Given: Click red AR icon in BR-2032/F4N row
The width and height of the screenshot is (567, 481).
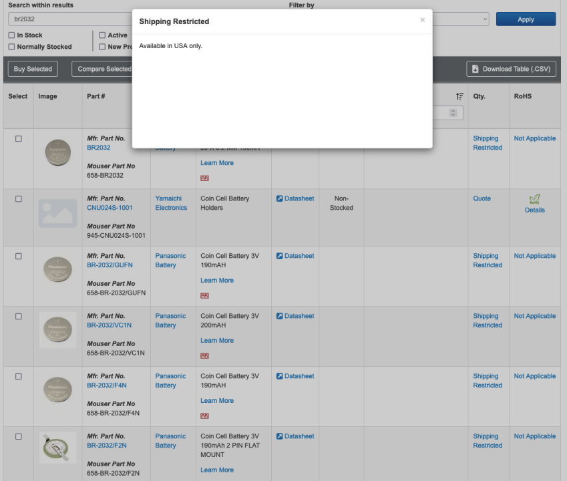Looking at the screenshot, I should [x=204, y=416].
